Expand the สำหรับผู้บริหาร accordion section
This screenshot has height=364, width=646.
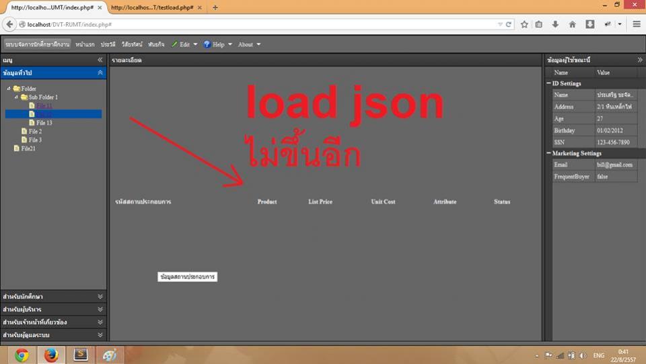click(x=53, y=309)
